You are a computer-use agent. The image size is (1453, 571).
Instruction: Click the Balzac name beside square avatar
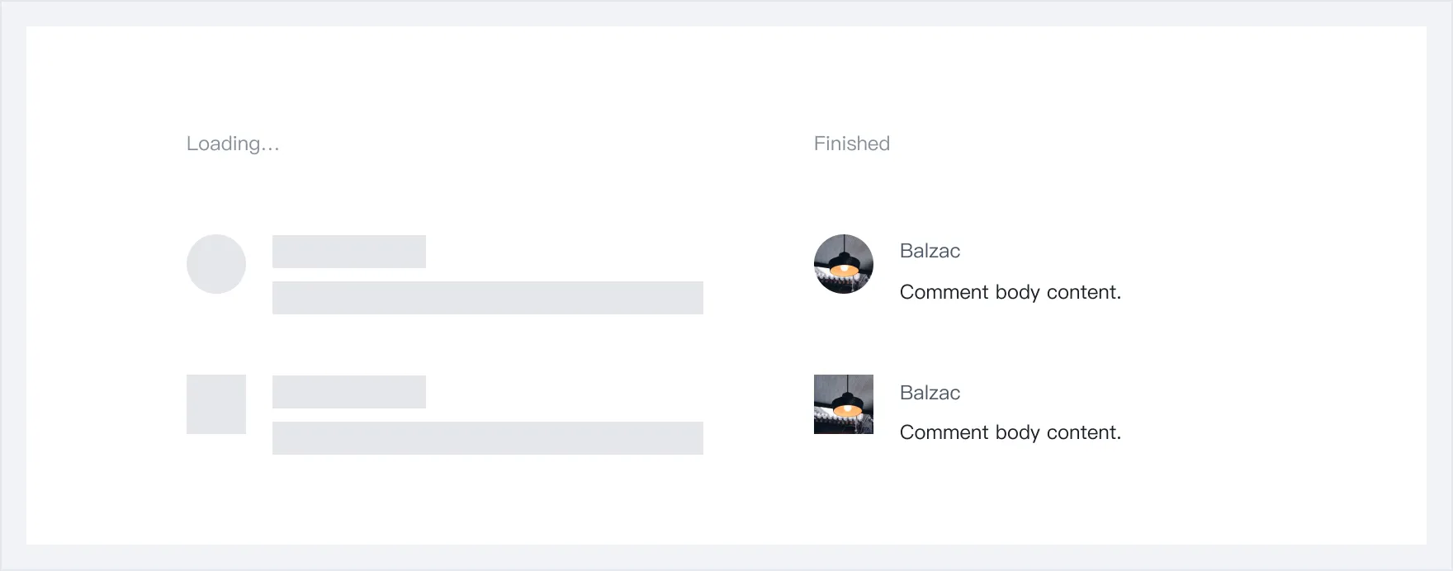[930, 393]
